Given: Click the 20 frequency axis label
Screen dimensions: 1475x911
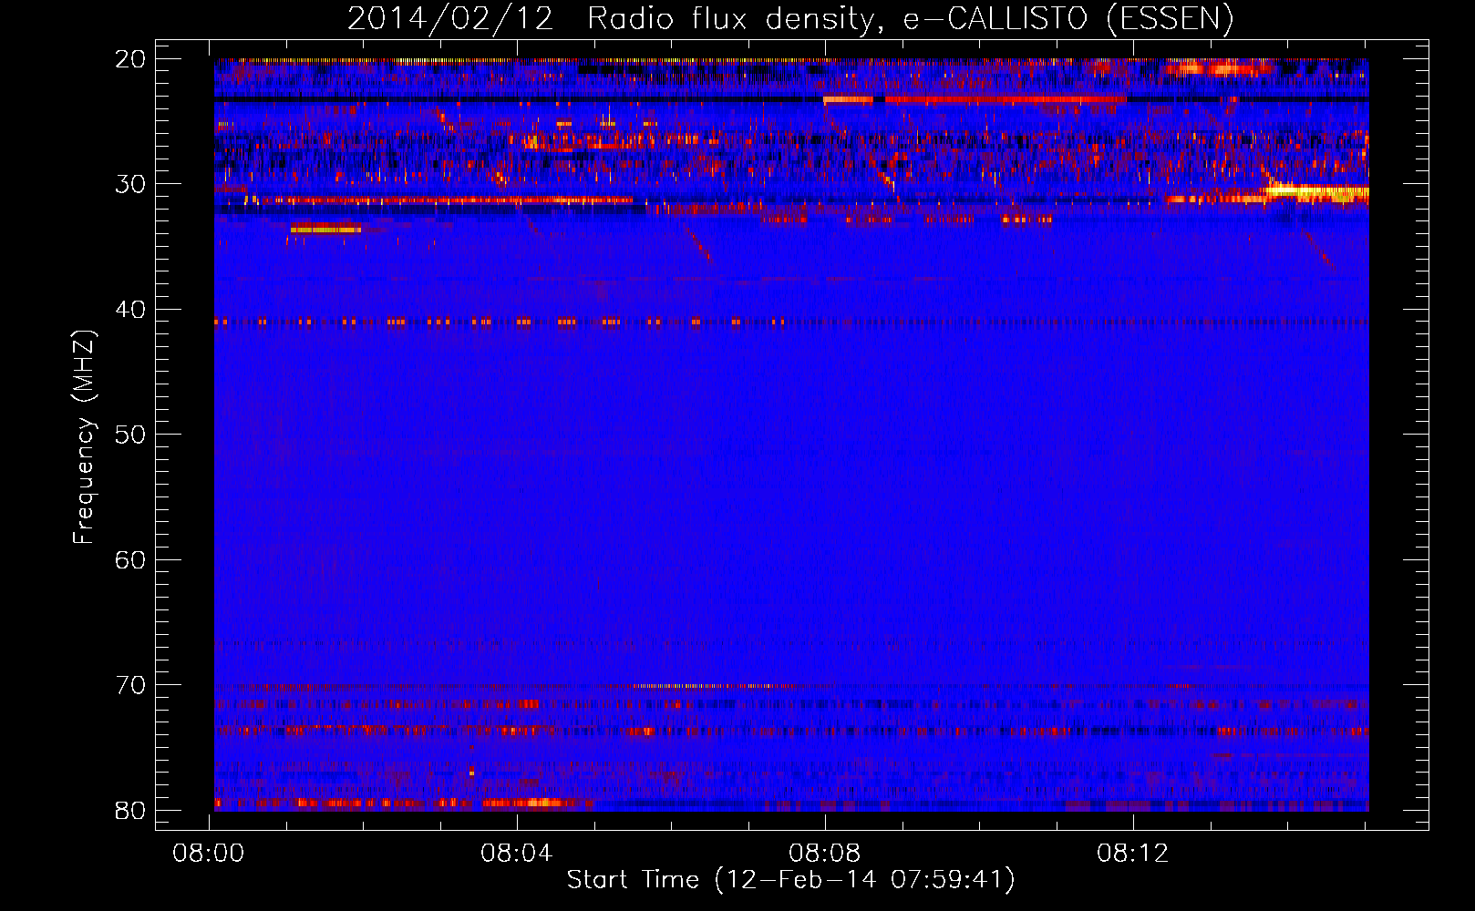Looking at the screenshot, I should click(130, 59).
